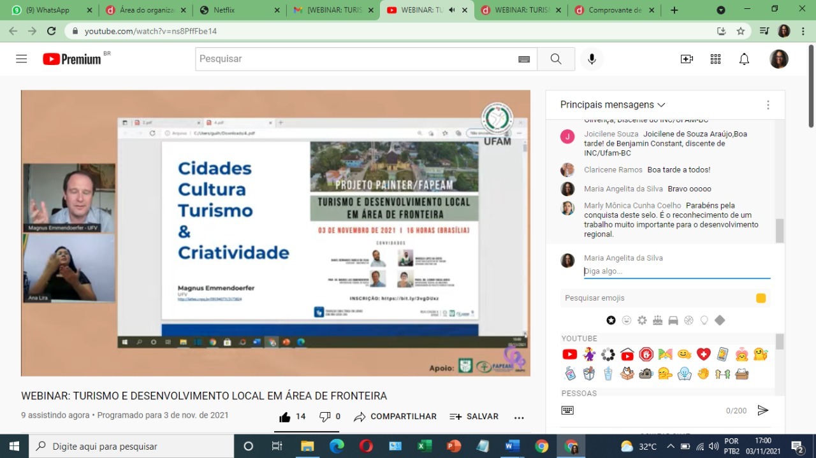Viewport: 816px width, 458px height.
Task: Click the COMPARTILHAR share button
Action: [395, 417]
